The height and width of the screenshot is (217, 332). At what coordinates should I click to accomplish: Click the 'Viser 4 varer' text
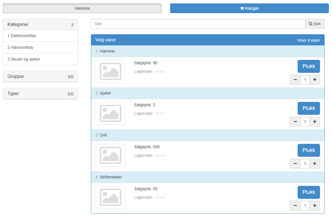[x=308, y=40]
